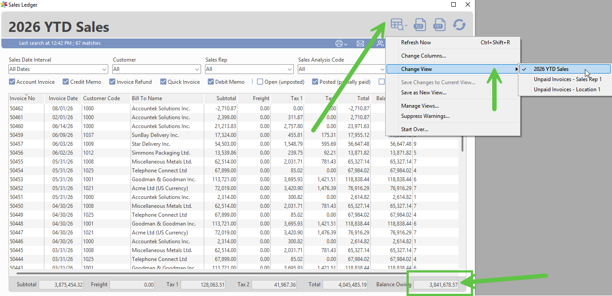612x296 pixels.
Task: Click the Sales Ledger app icon in title bar
Action: click(x=4, y=4)
